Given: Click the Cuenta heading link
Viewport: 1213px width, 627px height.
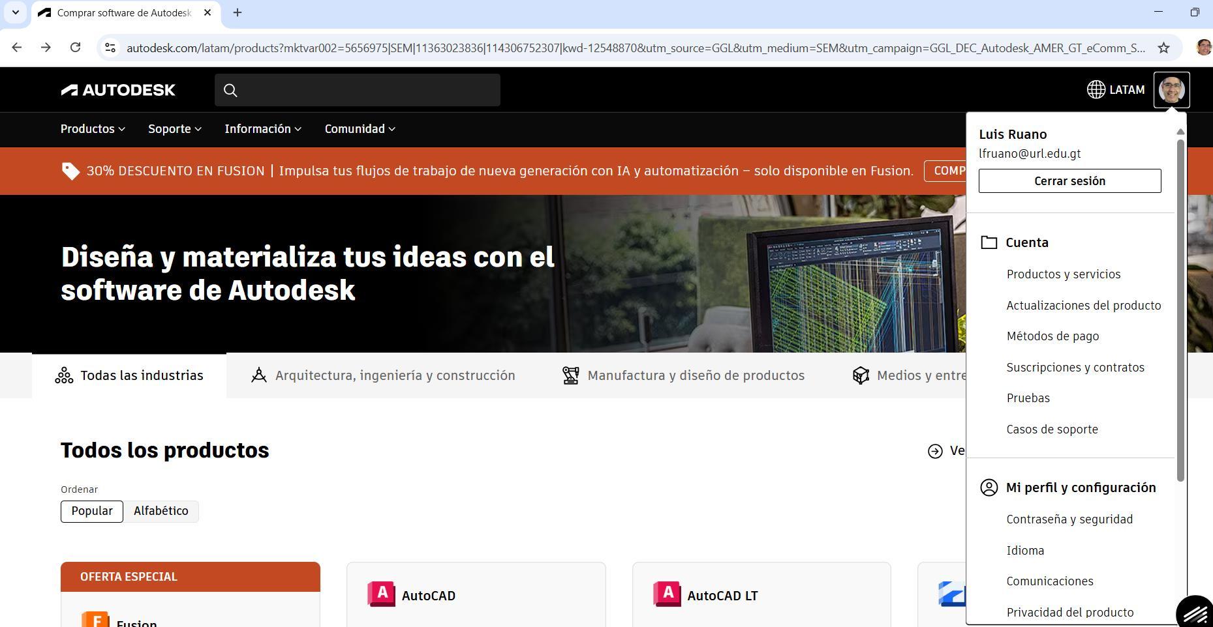Looking at the screenshot, I should coord(1027,242).
